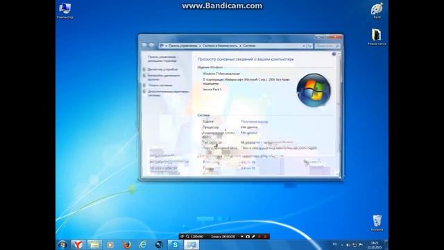
Task: Open the blue help question icon
Action: 334,54
